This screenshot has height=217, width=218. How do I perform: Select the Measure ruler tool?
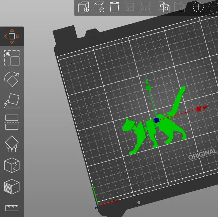[x=12, y=208]
